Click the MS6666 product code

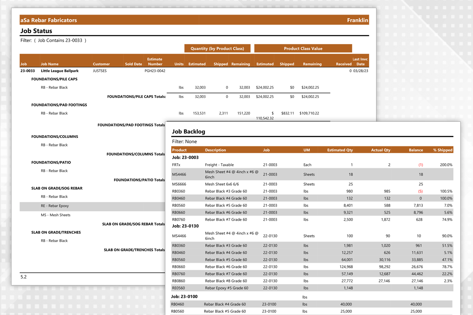click(x=179, y=184)
